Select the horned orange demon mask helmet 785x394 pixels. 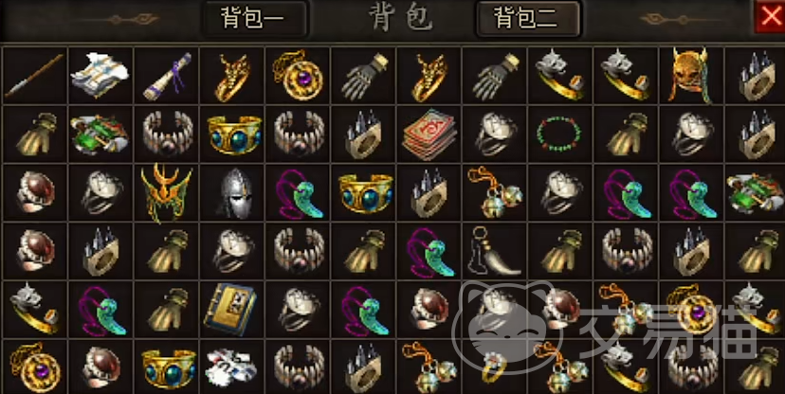coord(691,76)
